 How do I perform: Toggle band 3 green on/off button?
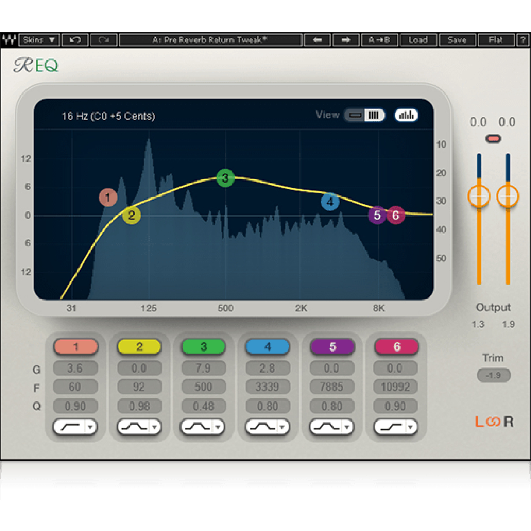pos(204,347)
